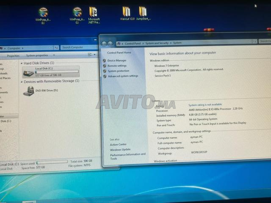Click the Remote settings shield icon

(105, 66)
